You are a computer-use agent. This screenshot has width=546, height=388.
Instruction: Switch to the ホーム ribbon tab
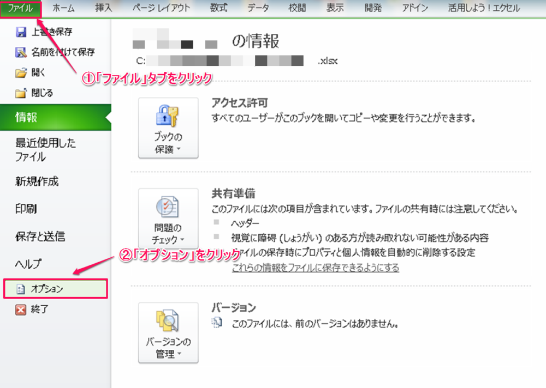[63, 8]
